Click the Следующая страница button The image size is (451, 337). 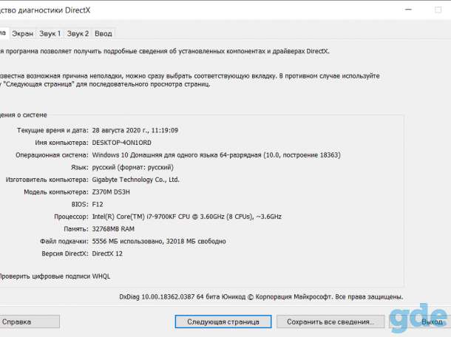tap(223, 321)
